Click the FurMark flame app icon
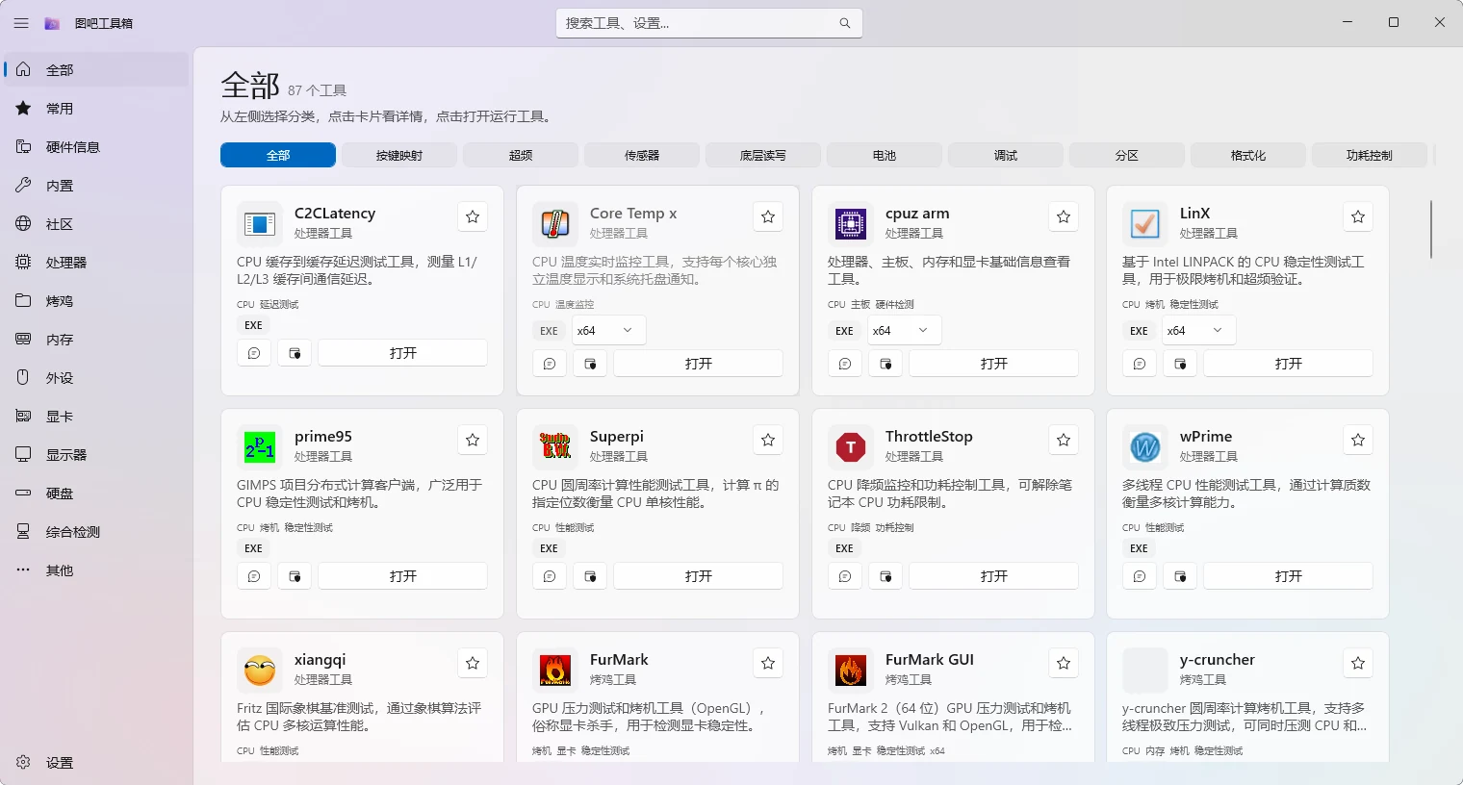Viewport: 1463px width, 785px height. (x=555, y=671)
